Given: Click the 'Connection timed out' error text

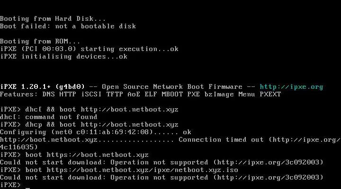Looking at the screenshot, I should 213,140.
